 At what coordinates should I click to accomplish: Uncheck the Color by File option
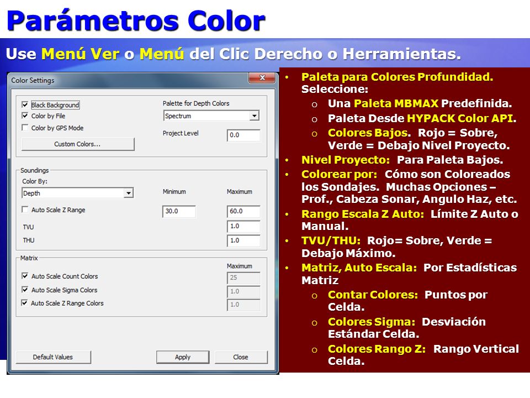click(25, 116)
